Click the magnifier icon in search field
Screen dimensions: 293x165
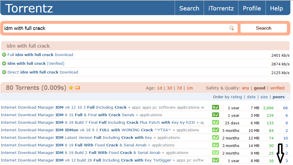click(x=231, y=28)
